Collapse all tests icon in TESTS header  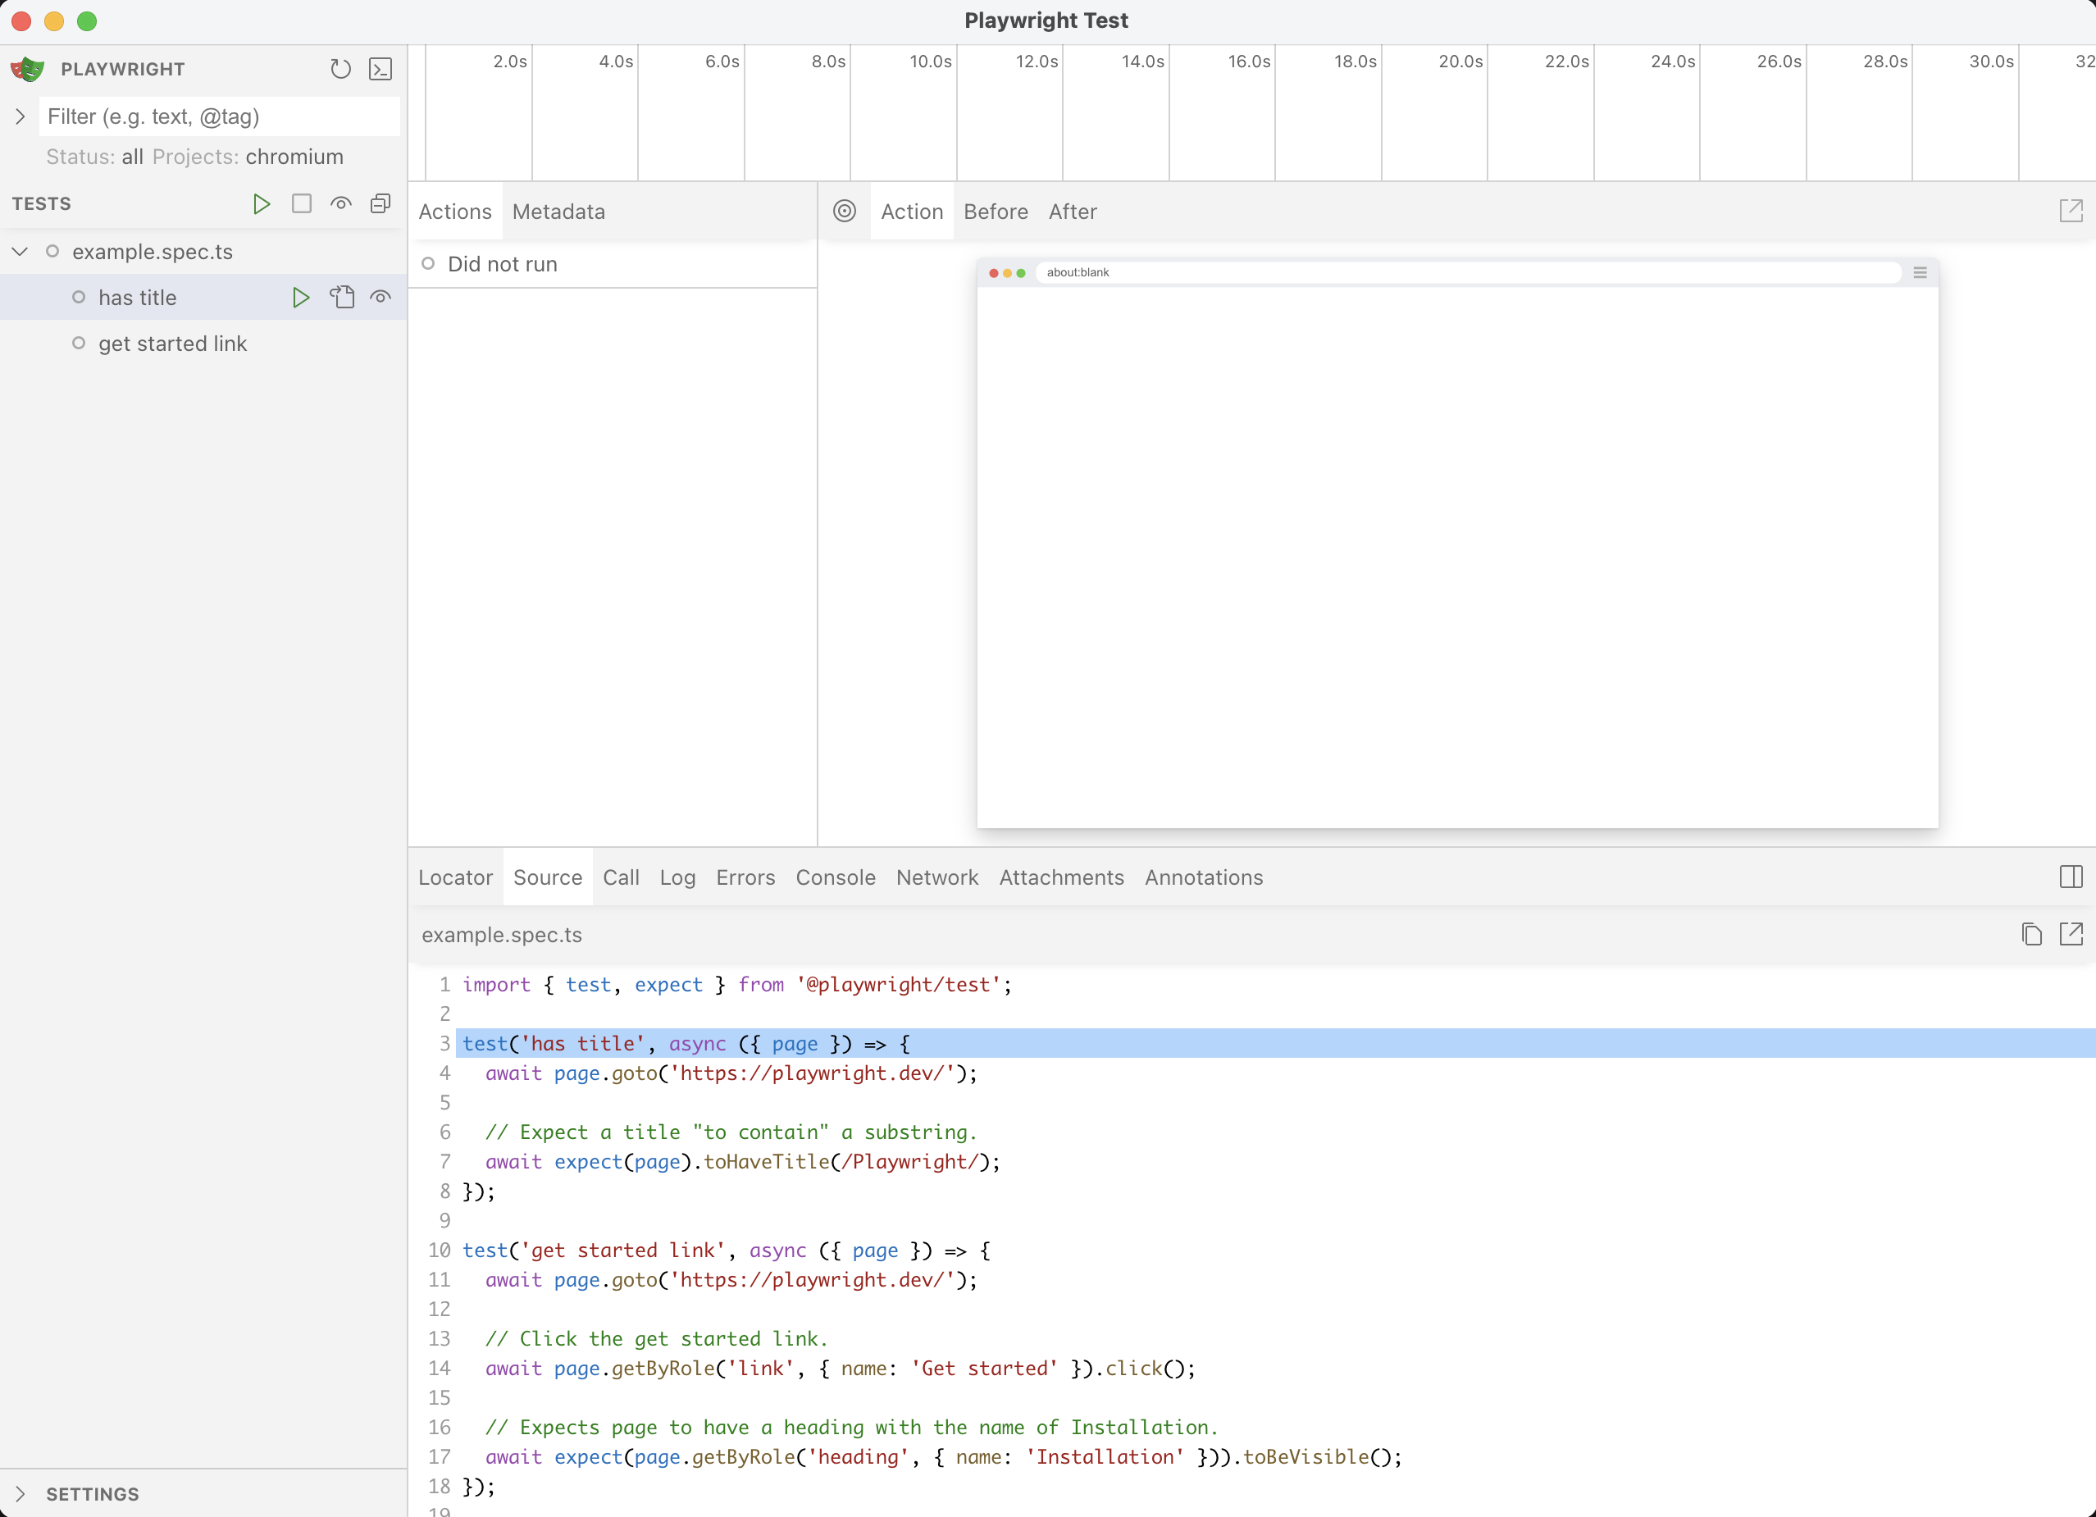coord(380,203)
